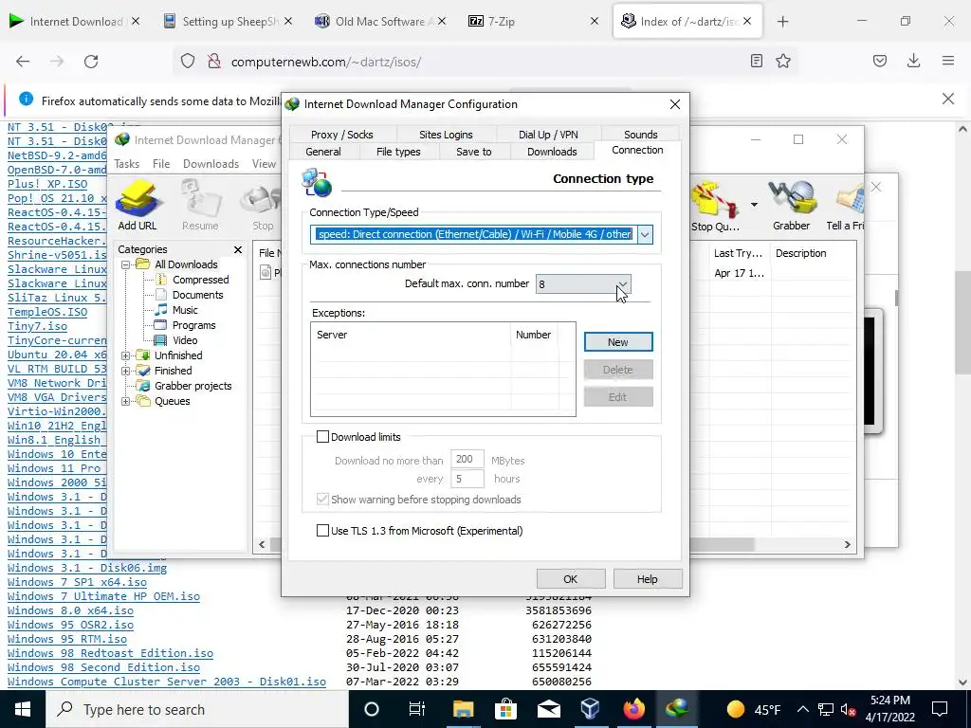This screenshot has height=728, width=971.
Task: Go back to the previous page
Action: [23, 62]
